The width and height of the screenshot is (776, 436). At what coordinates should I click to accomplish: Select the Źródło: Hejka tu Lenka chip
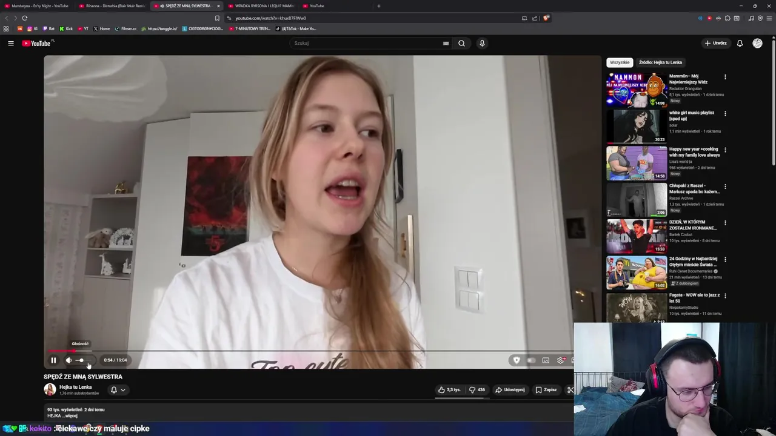[x=660, y=62]
